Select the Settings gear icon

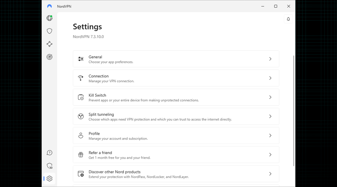pyautogui.click(x=49, y=178)
